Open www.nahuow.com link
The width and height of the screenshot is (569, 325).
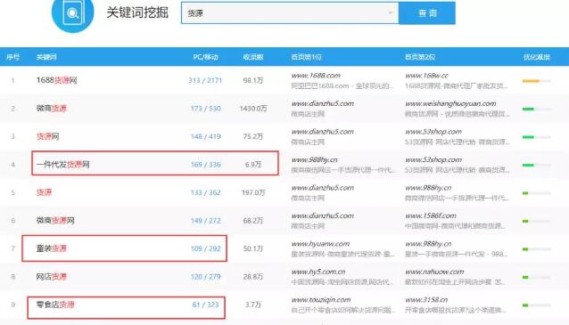coord(434,272)
